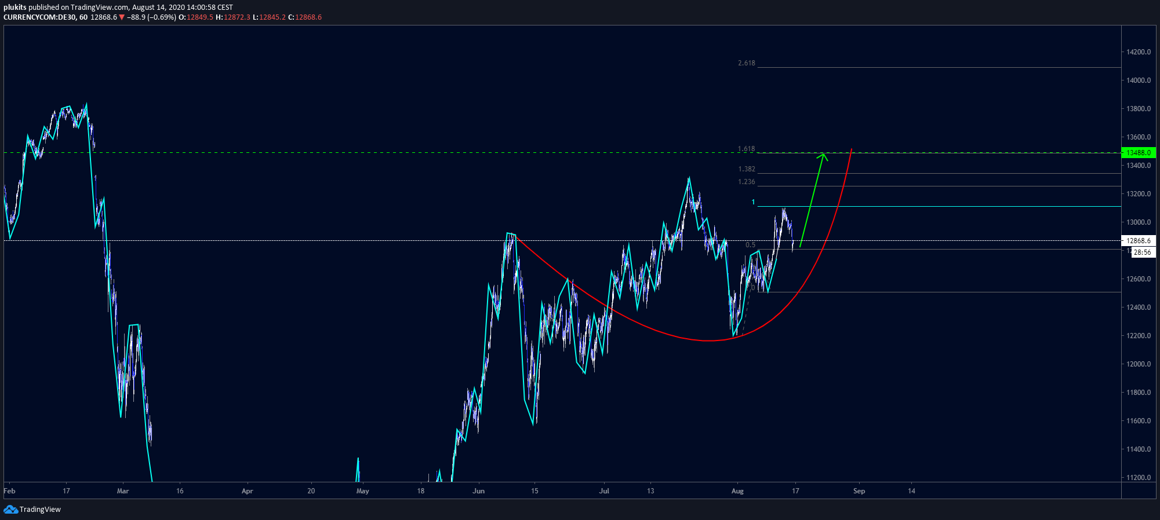The width and height of the screenshot is (1160, 520).
Task: Click the 13000.0 price axis value
Action: 1139,222
